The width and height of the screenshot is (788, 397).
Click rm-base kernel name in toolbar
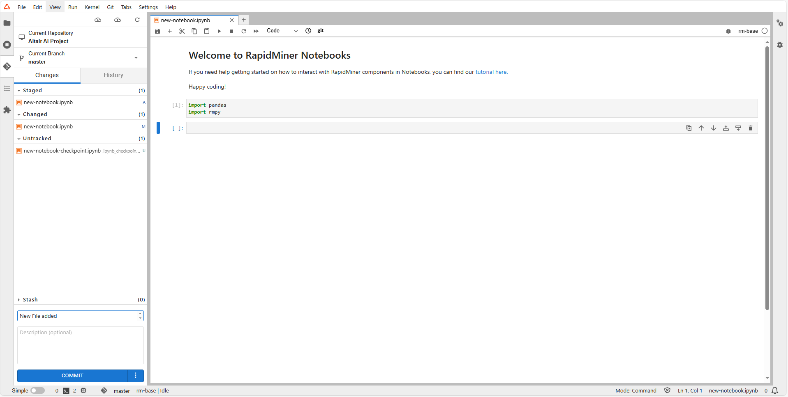coord(748,31)
